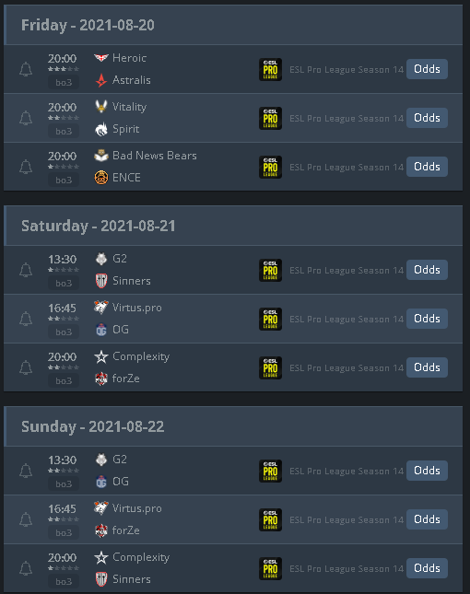
Task: Click the Spirit dragon logo
Action: [101, 129]
